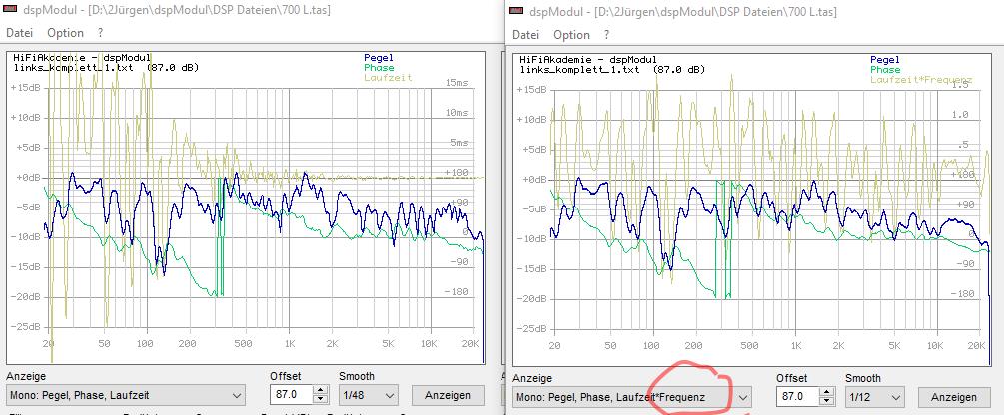Open the ? help menu in left window
The height and width of the screenshot is (415, 1004).
(x=100, y=33)
